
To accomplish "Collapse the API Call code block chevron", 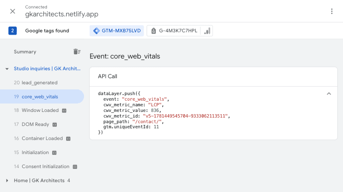I will click(329, 94).
